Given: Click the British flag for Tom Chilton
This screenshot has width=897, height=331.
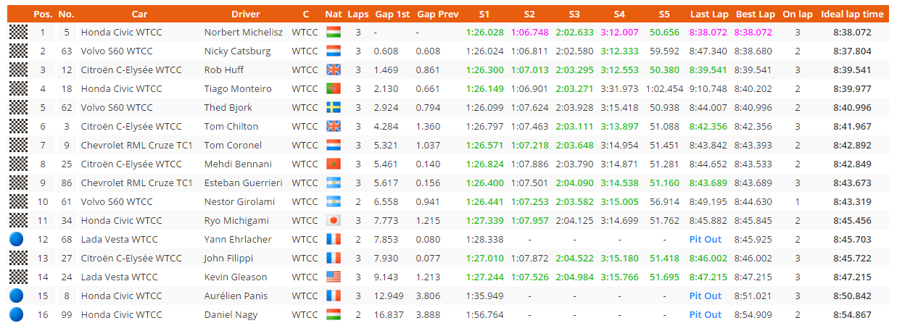Looking at the screenshot, I should point(334,127).
